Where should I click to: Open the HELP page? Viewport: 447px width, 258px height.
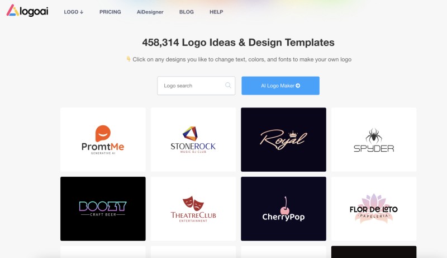point(216,12)
